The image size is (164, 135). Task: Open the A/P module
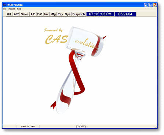coord(33,14)
